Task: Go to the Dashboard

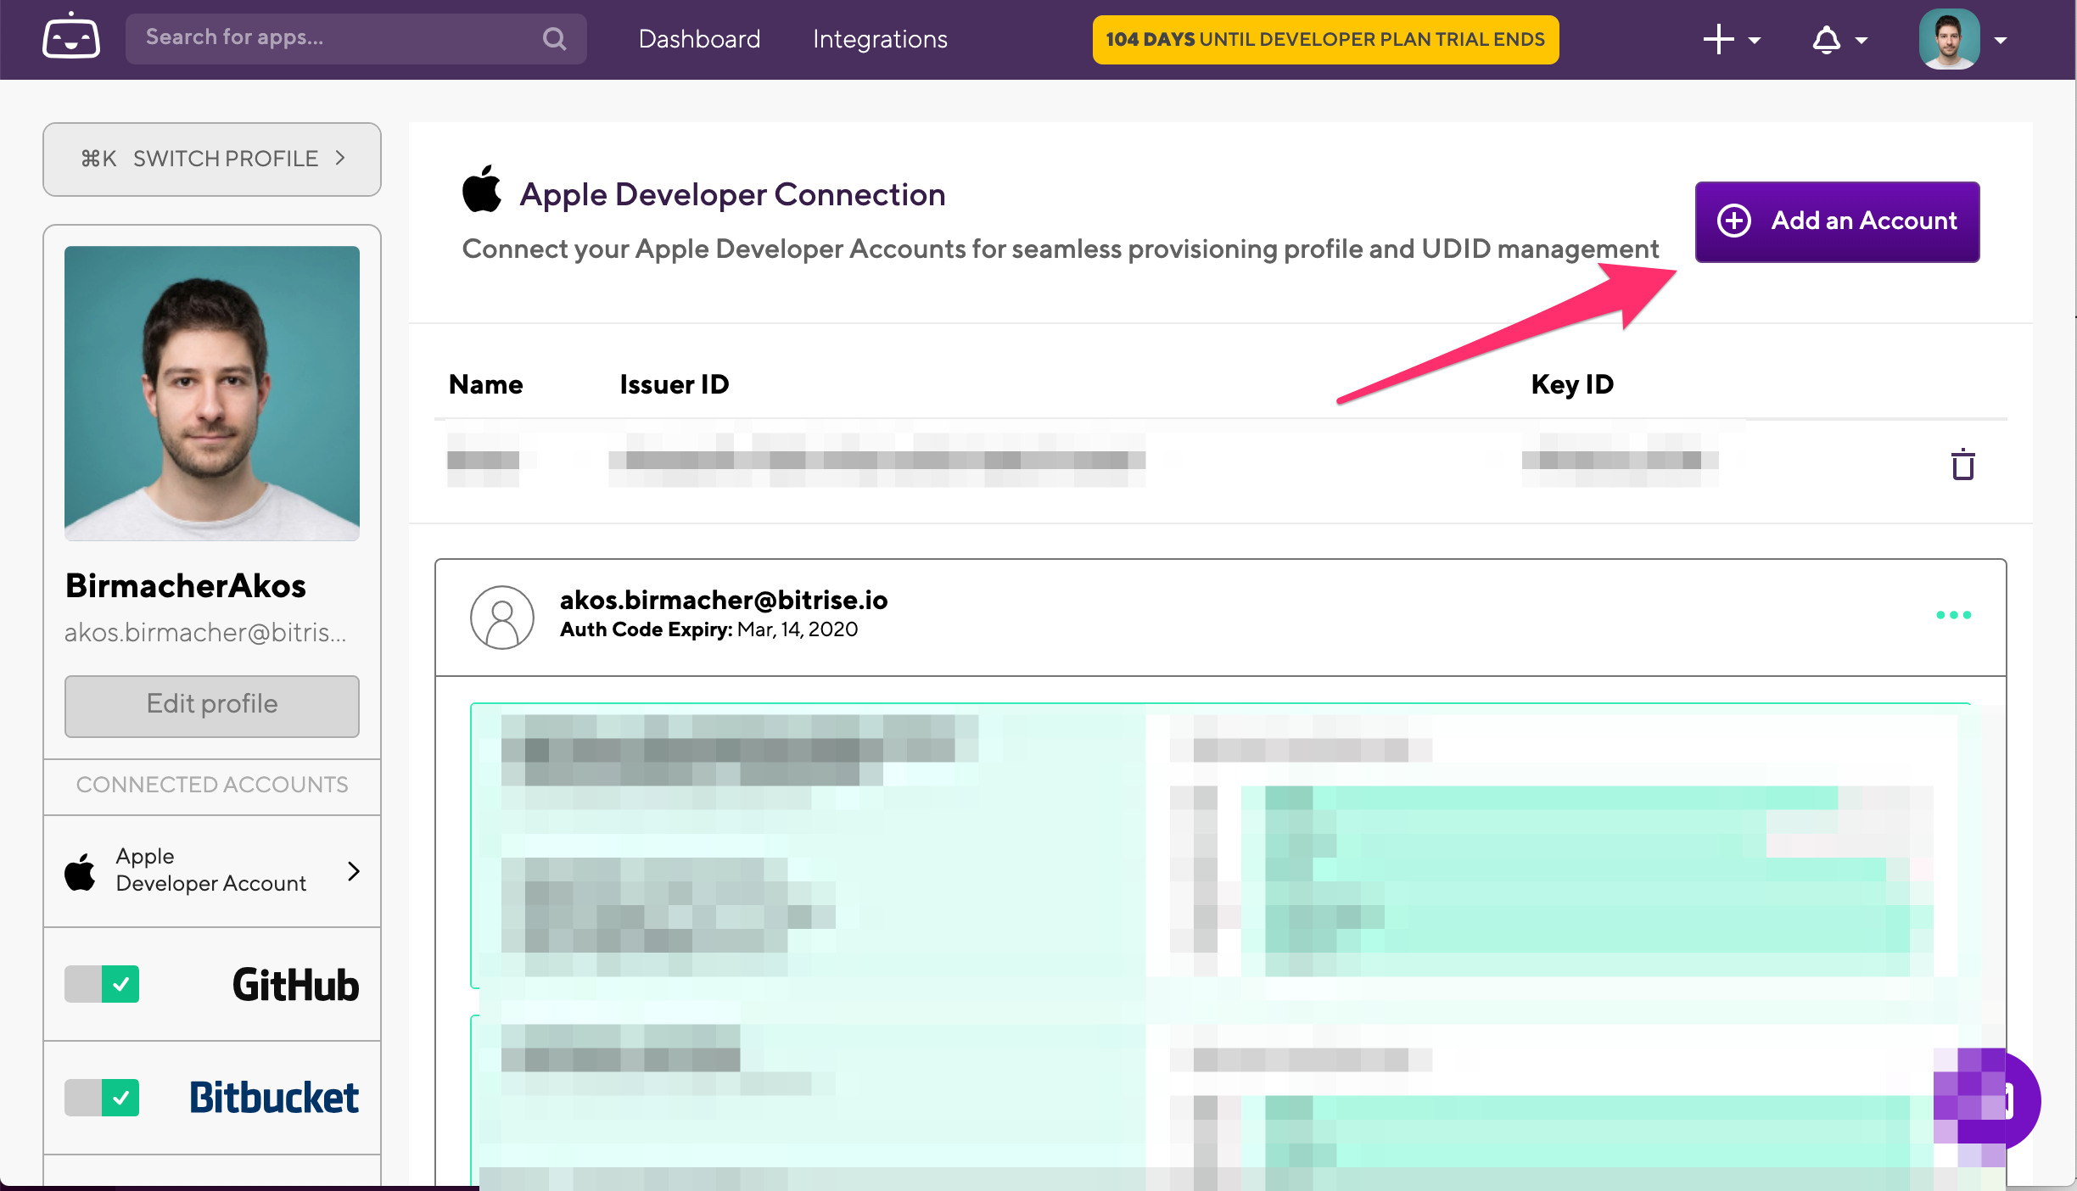Action: tap(699, 39)
